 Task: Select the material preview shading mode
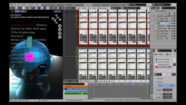point(56,8)
